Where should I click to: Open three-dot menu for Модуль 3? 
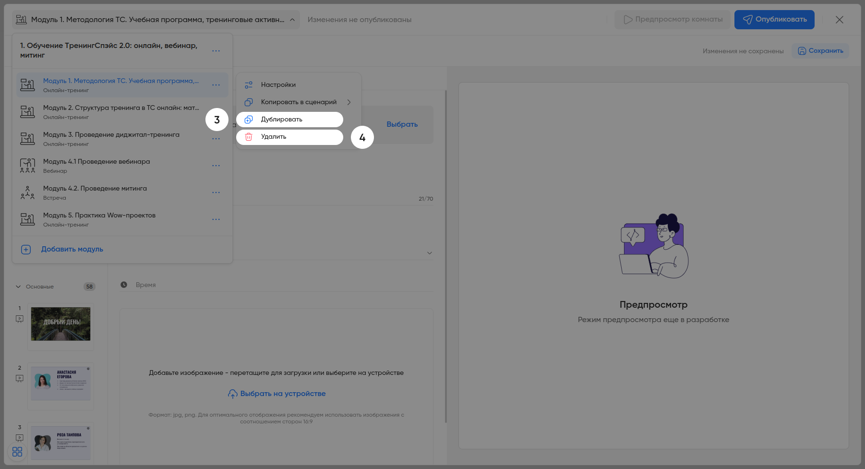(x=216, y=139)
